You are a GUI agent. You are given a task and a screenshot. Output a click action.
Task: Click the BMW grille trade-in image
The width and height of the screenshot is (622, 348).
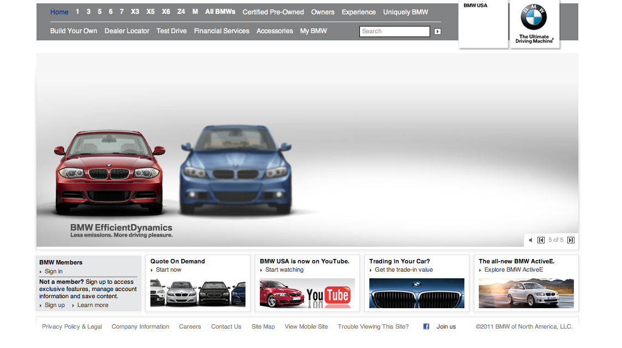pos(416,293)
